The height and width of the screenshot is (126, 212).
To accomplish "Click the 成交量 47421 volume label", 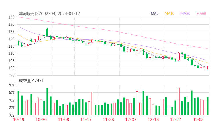I will 31,81.
